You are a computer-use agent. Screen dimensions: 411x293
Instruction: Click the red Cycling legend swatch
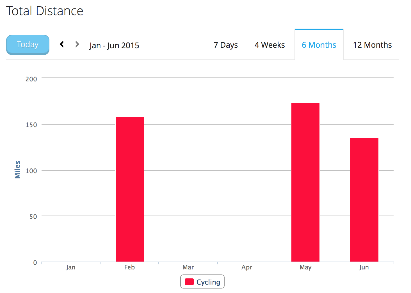(x=189, y=282)
